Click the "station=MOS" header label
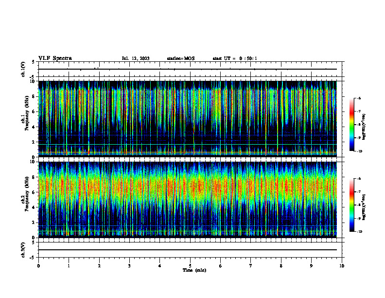The height and width of the screenshot is (298, 385). [x=181, y=58]
